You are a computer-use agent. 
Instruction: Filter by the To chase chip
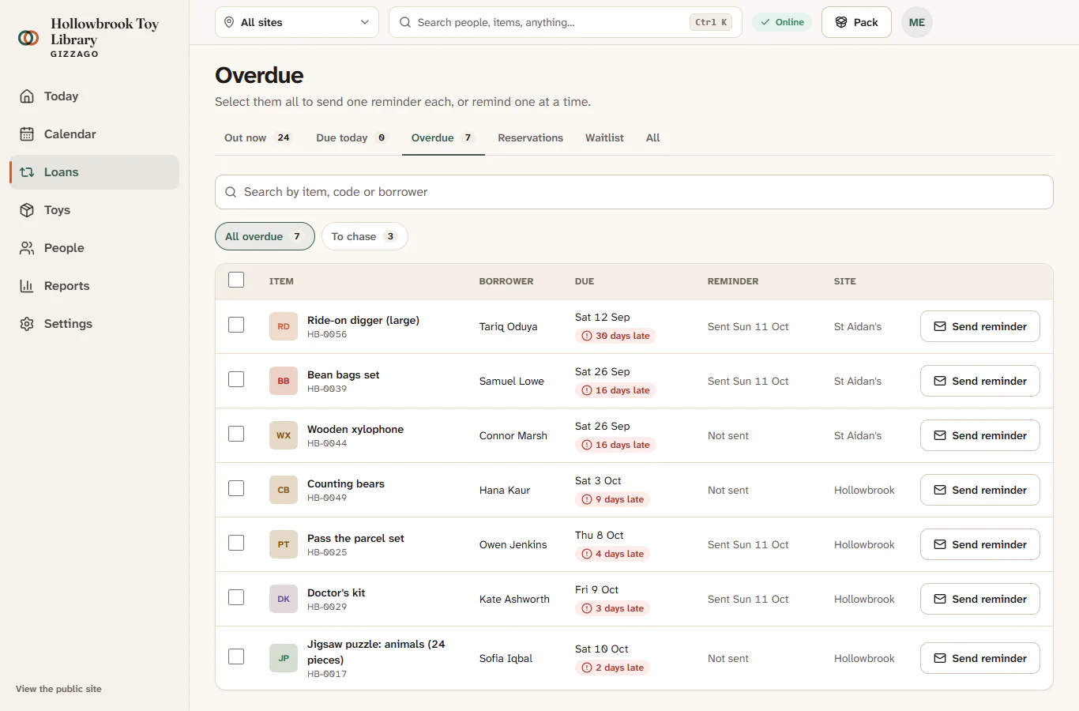point(364,236)
